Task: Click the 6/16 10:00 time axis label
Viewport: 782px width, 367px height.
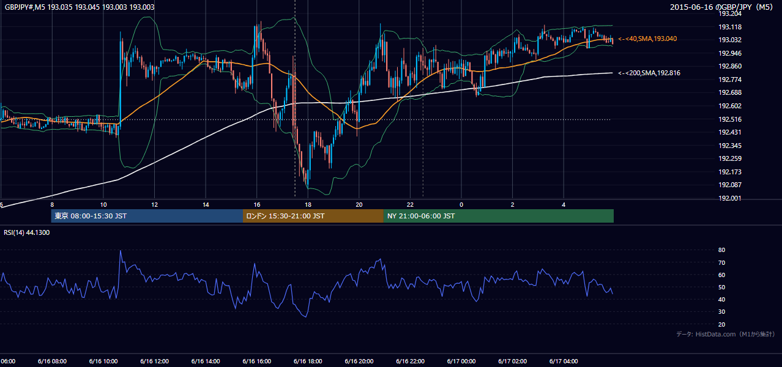Action: tap(103, 361)
